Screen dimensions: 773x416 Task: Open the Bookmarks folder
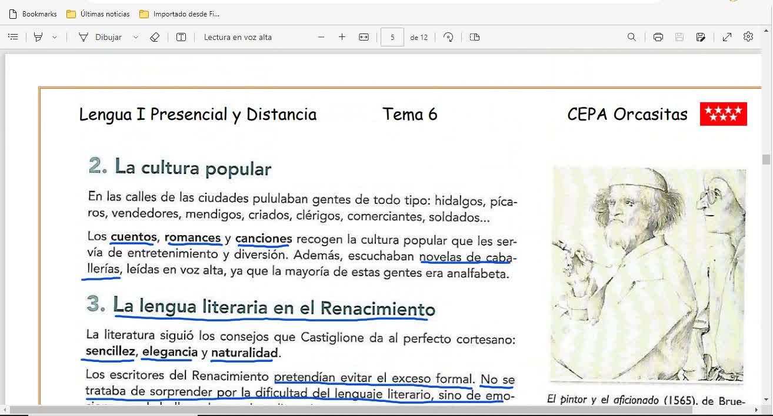coord(33,14)
